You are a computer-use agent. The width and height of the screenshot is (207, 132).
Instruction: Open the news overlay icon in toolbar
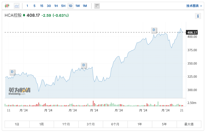pyautogui.click(x=97, y=6)
